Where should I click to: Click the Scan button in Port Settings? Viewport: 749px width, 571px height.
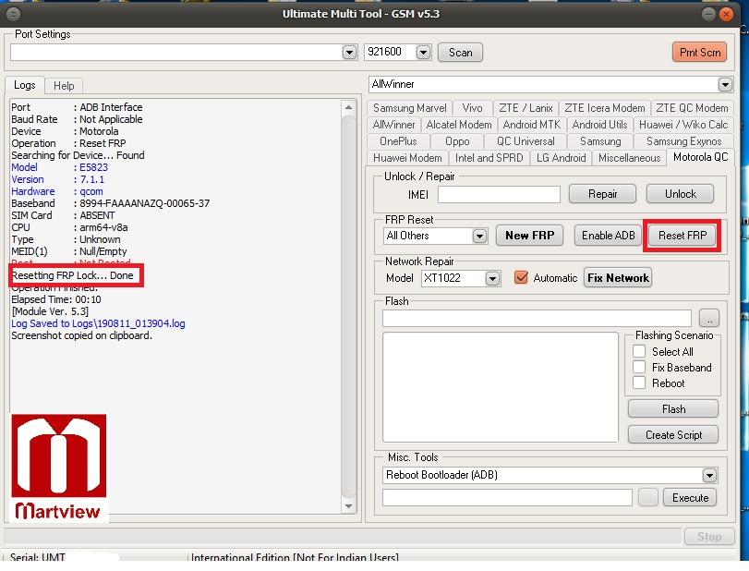460,52
